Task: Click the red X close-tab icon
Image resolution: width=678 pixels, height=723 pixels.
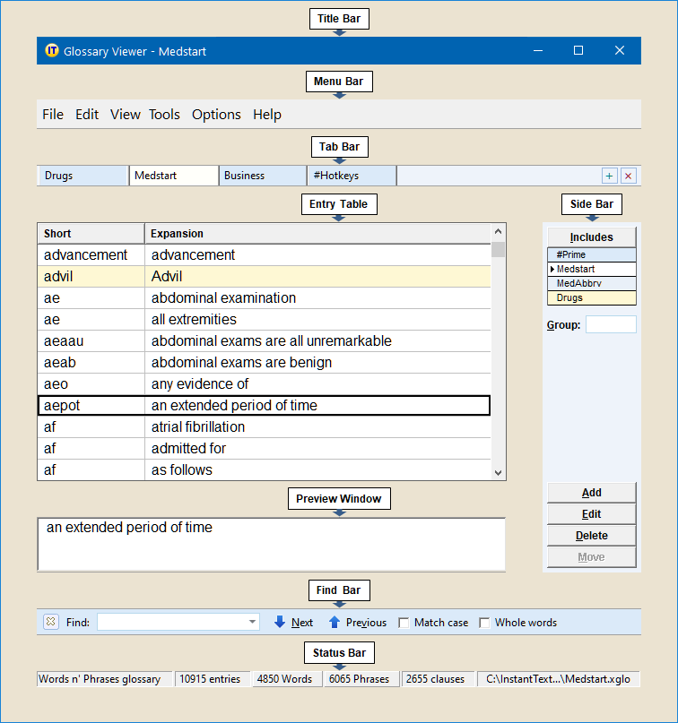Action: click(628, 176)
